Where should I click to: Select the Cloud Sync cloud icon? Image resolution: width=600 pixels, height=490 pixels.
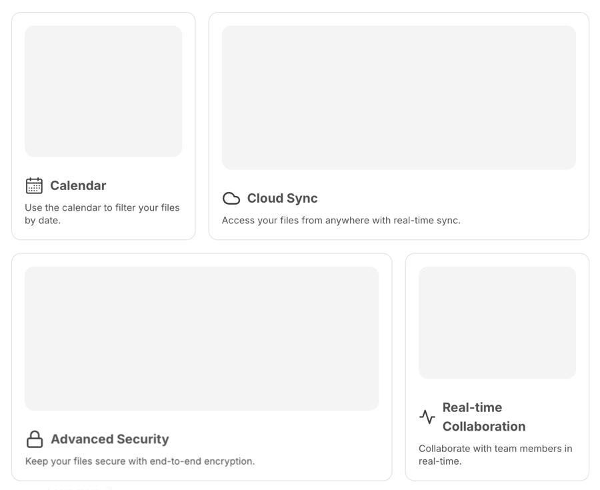pyautogui.click(x=231, y=198)
